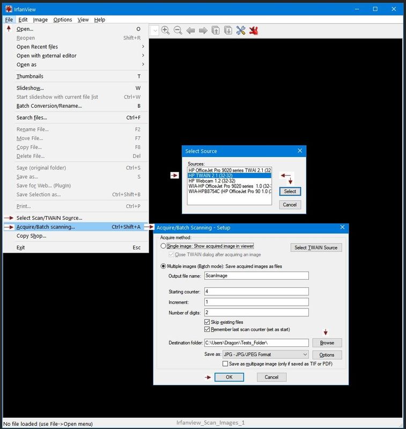Choose Multiple images batch mode option
This screenshot has width=406, height=429.
tap(164, 266)
